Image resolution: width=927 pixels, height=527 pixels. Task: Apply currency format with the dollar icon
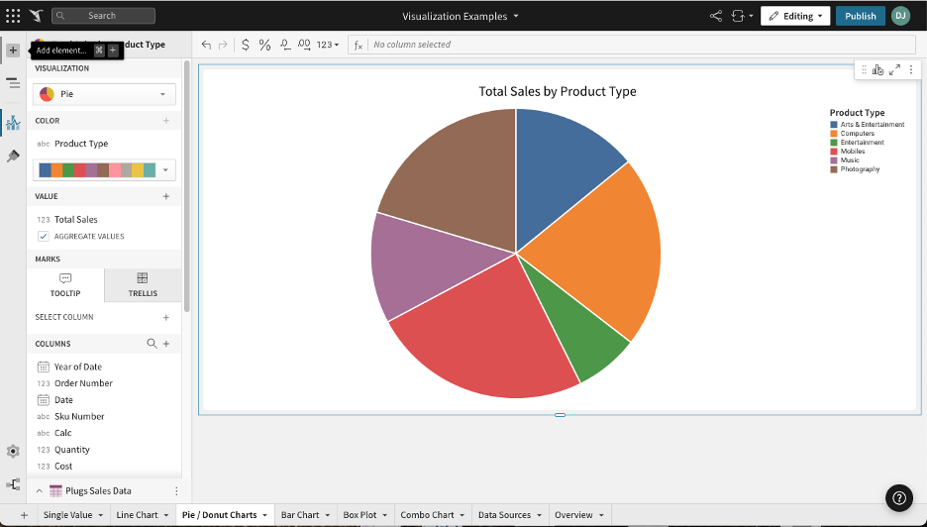(246, 45)
